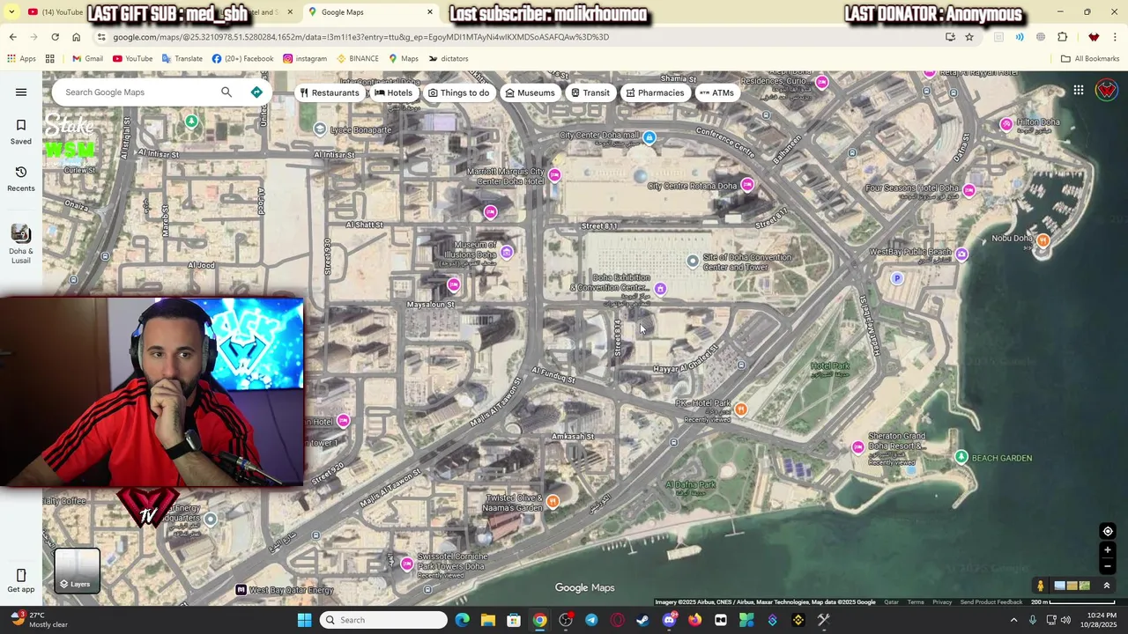Click the Doha Exhibition & Convention Center pin
This screenshot has height=634, width=1128.
660,289
